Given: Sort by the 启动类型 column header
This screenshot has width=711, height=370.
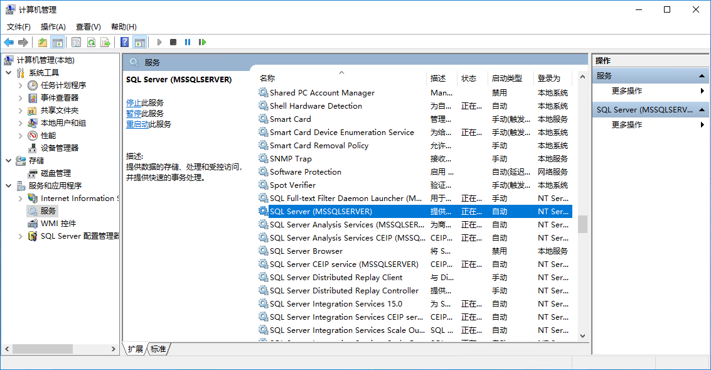Looking at the screenshot, I should click(510, 78).
